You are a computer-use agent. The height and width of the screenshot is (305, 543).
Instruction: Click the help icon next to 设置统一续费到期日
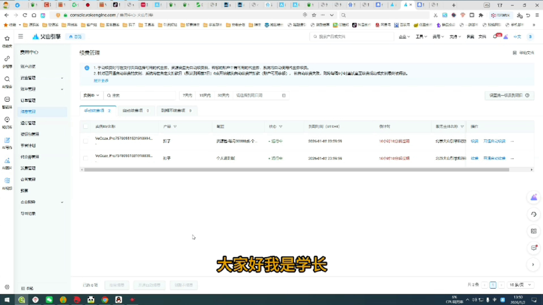(527, 95)
